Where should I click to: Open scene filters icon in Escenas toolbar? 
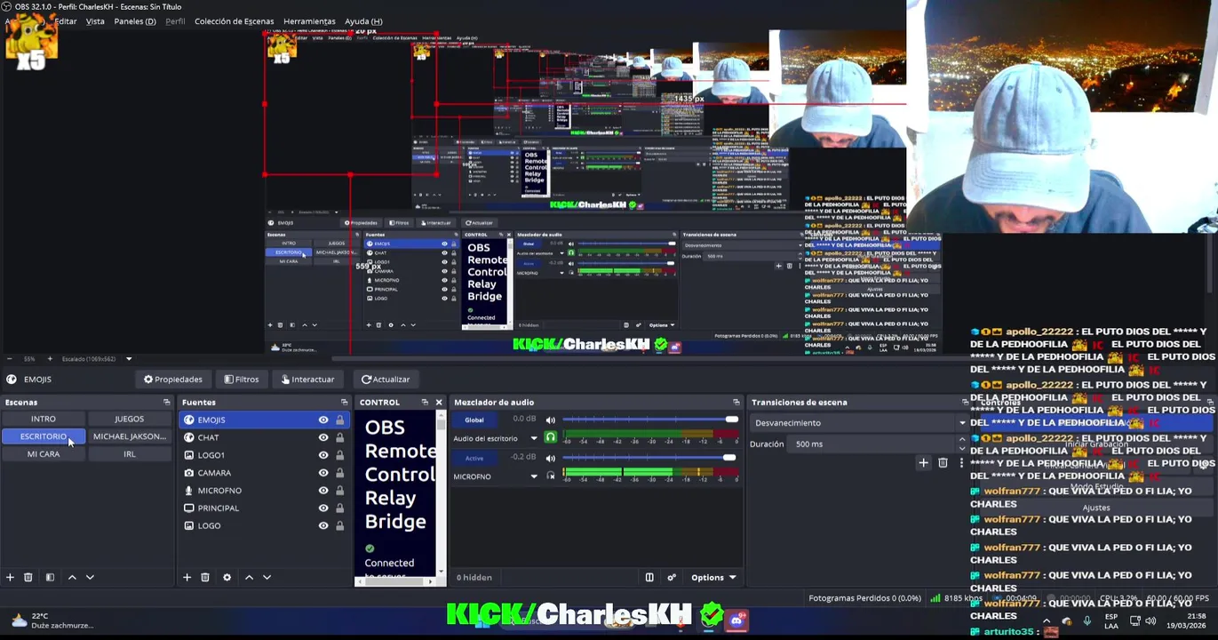[50, 578]
